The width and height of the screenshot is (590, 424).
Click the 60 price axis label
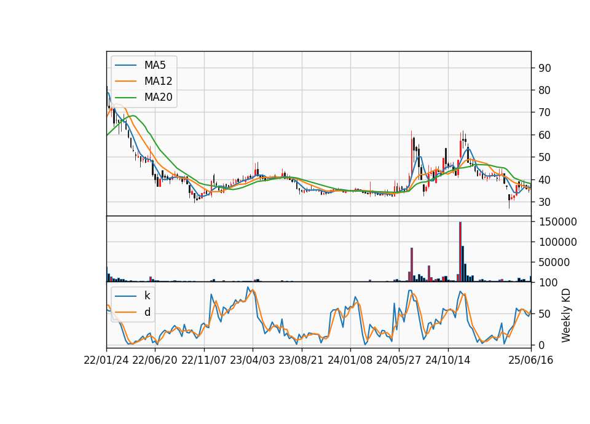pos(545,135)
